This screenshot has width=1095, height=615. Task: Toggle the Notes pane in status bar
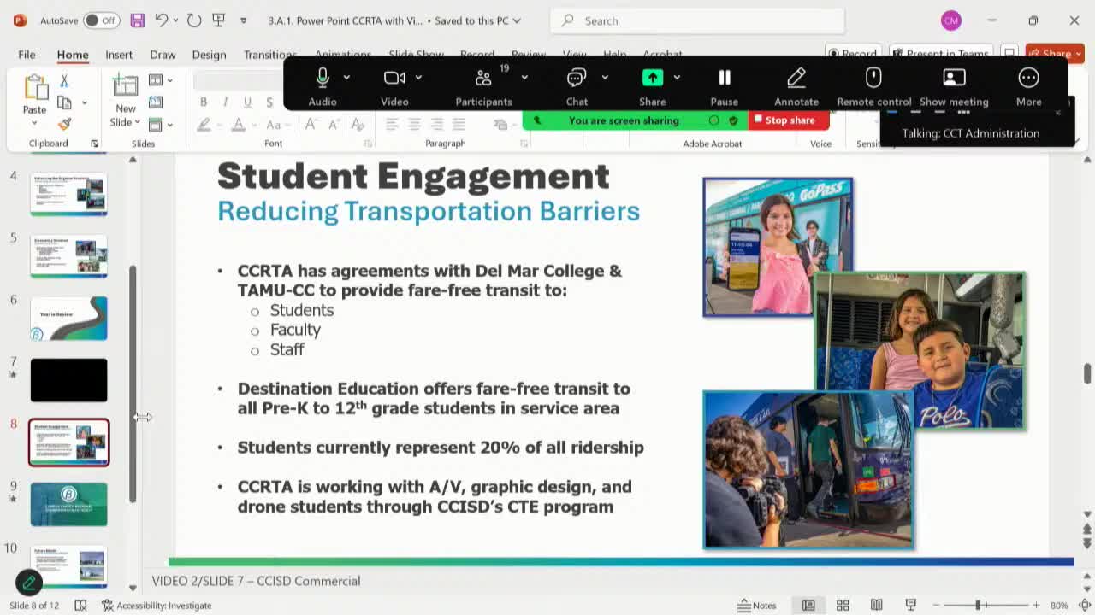[x=757, y=605]
